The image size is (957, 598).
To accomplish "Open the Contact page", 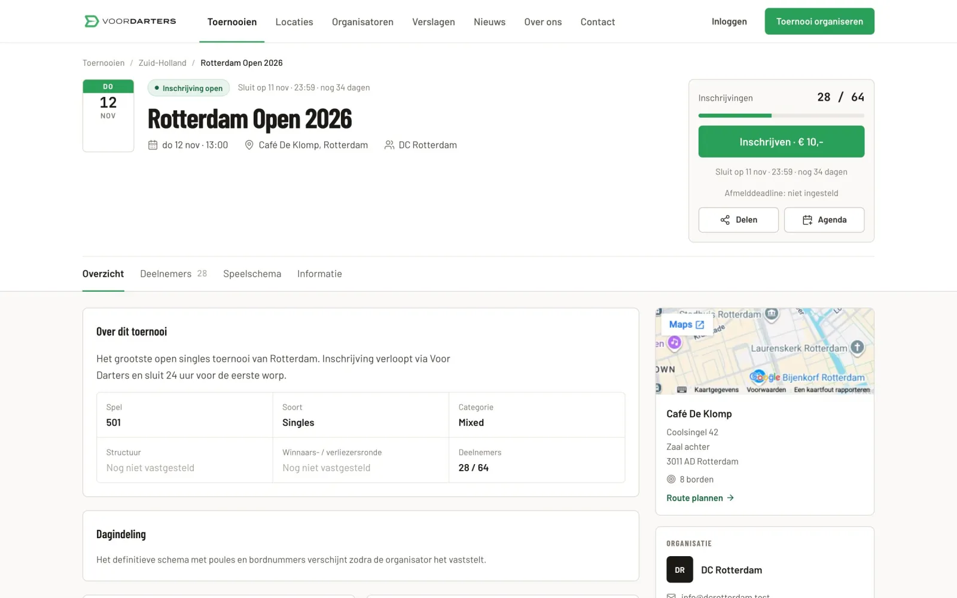I will (598, 22).
